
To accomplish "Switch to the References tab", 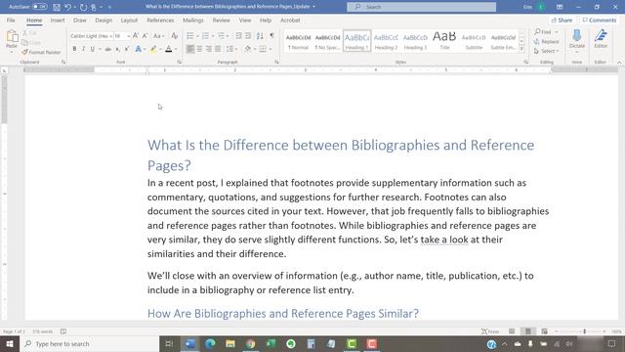I will coord(160,20).
